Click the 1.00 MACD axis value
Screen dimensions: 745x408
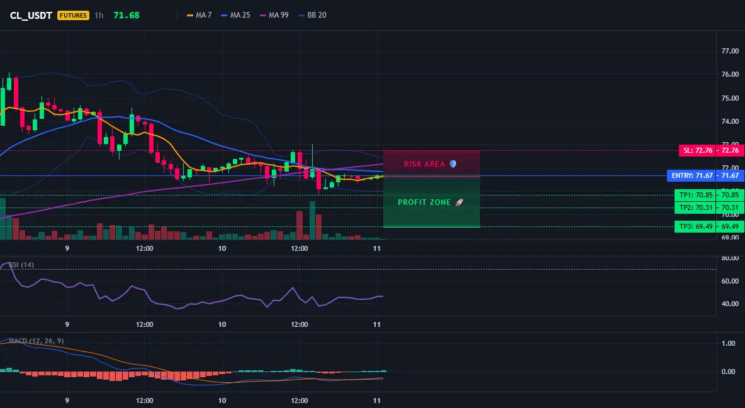(729, 343)
